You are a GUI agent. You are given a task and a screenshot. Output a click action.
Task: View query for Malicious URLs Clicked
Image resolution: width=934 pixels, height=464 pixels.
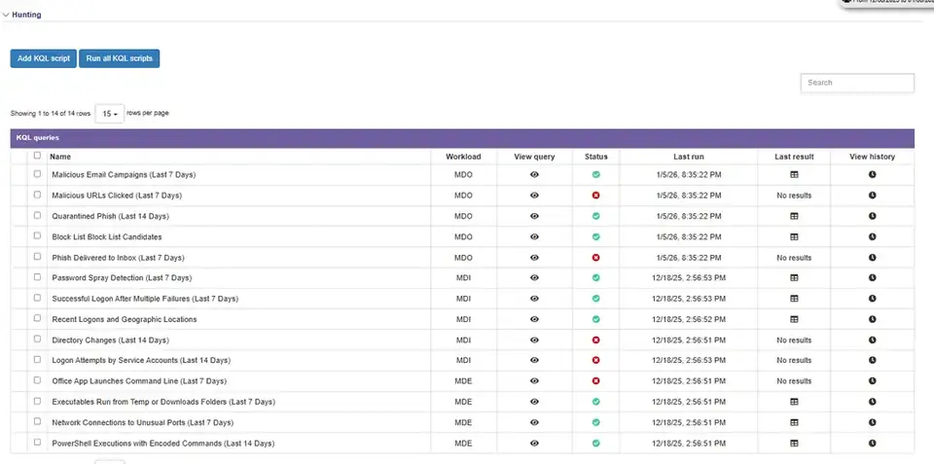[x=534, y=196]
